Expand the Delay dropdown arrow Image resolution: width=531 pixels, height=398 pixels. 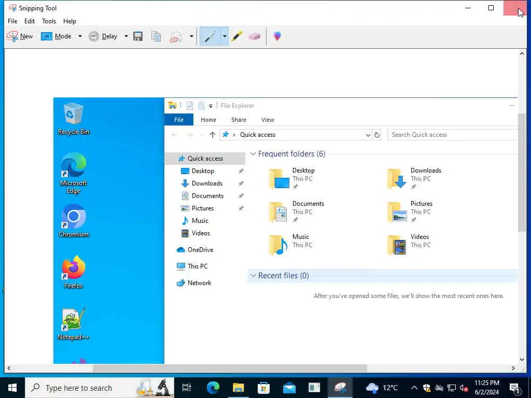click(x=126, y=36)
